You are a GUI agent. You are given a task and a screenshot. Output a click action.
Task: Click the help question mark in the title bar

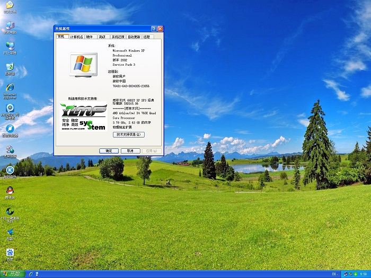pos(154,29)
